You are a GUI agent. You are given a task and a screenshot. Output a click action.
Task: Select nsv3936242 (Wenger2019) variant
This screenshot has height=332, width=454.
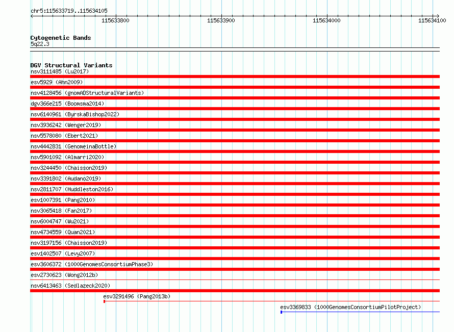tap(66, 125)
